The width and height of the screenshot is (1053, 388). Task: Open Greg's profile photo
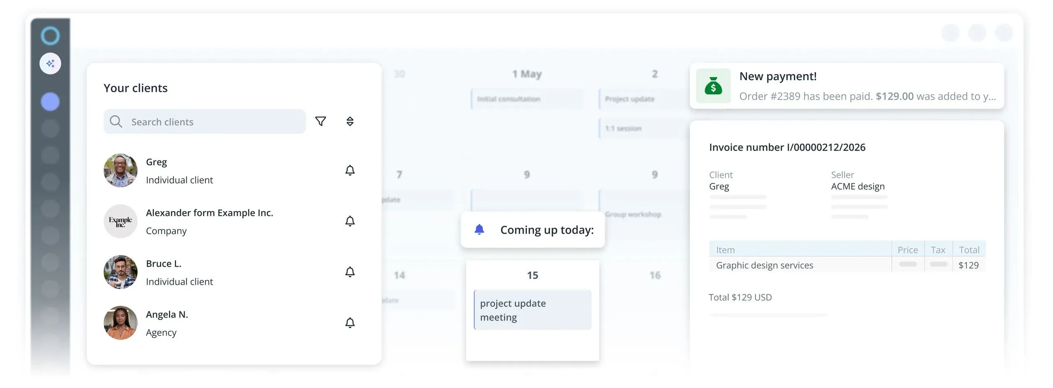point(121,171)
